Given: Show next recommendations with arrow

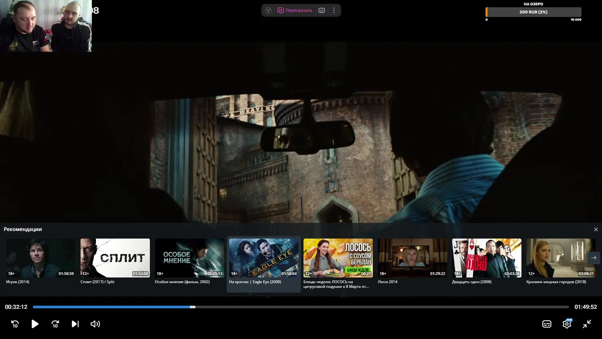Looking at the screenshot, I should pyautogui.click(x=594, y=258).
